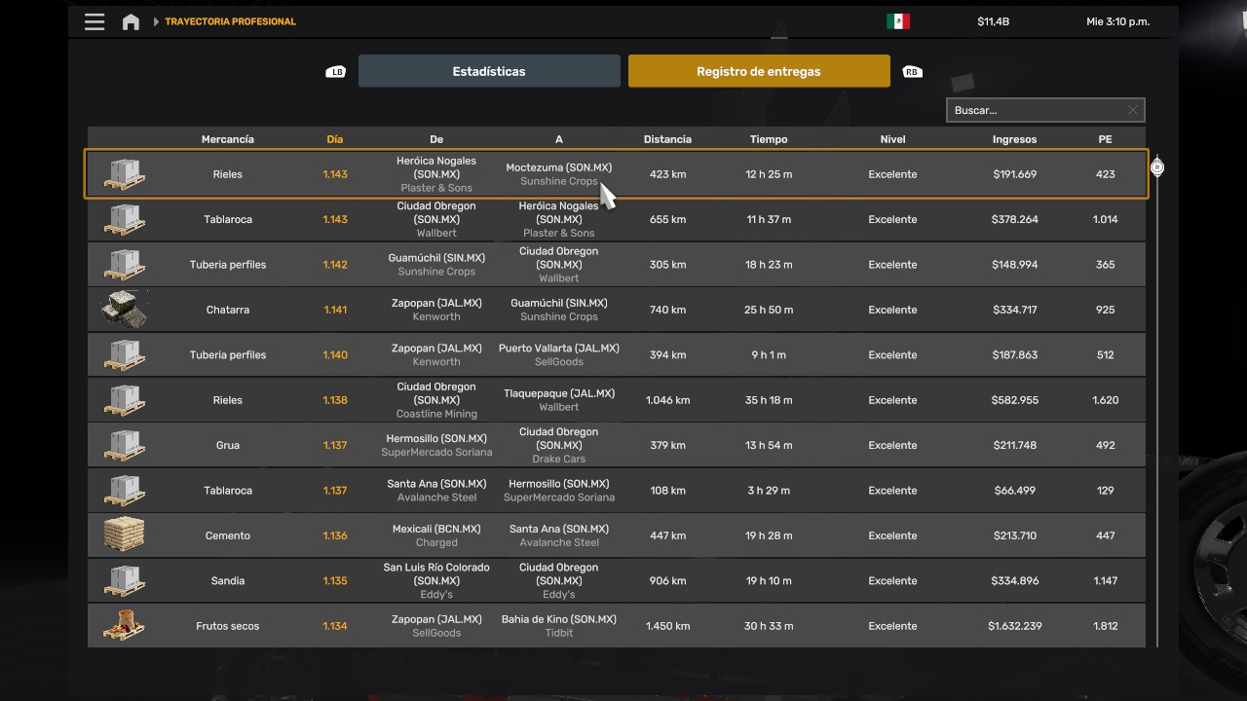Click the Cemento cargo pallet icon
The height and width of the screenshot is (701, 1247).
tap(124, 535)
